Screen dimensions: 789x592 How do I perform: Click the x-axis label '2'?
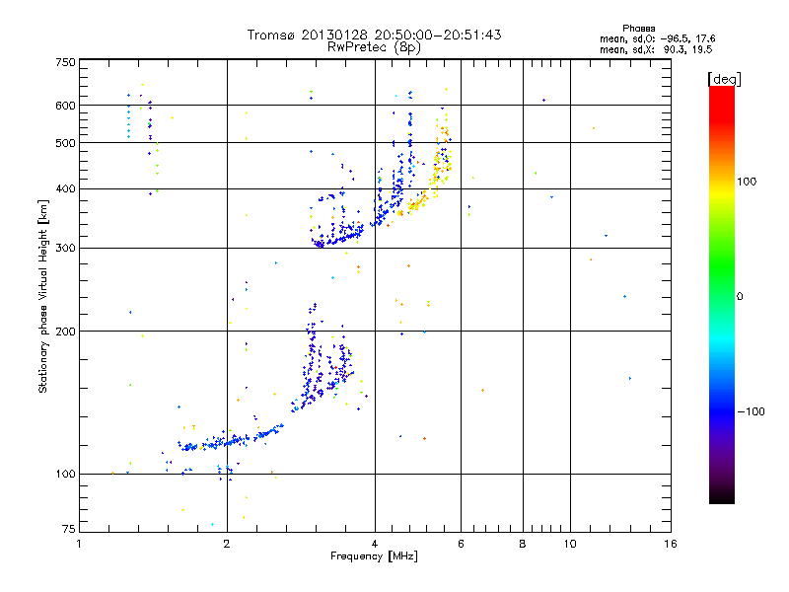227,544
